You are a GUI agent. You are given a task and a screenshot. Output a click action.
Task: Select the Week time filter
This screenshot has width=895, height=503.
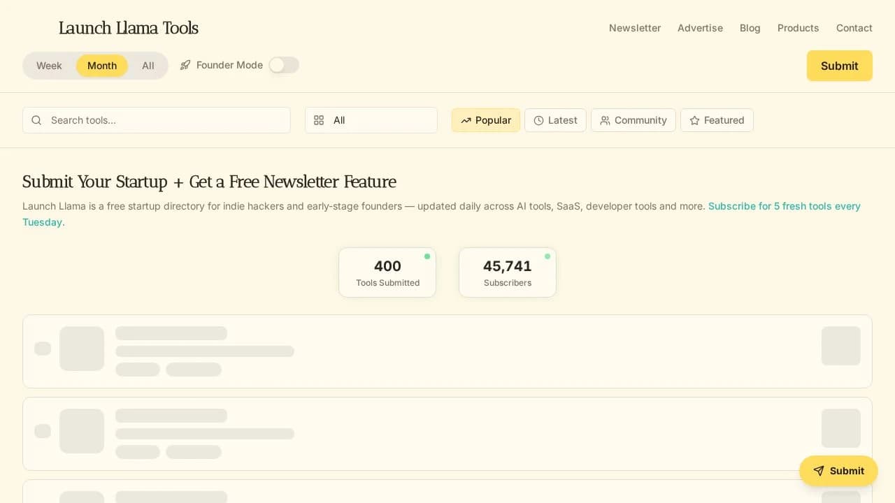tap(49, 66)
